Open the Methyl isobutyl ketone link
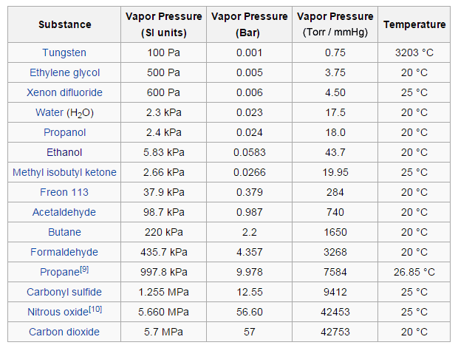 pyautogui.click(x=64, y=172)
